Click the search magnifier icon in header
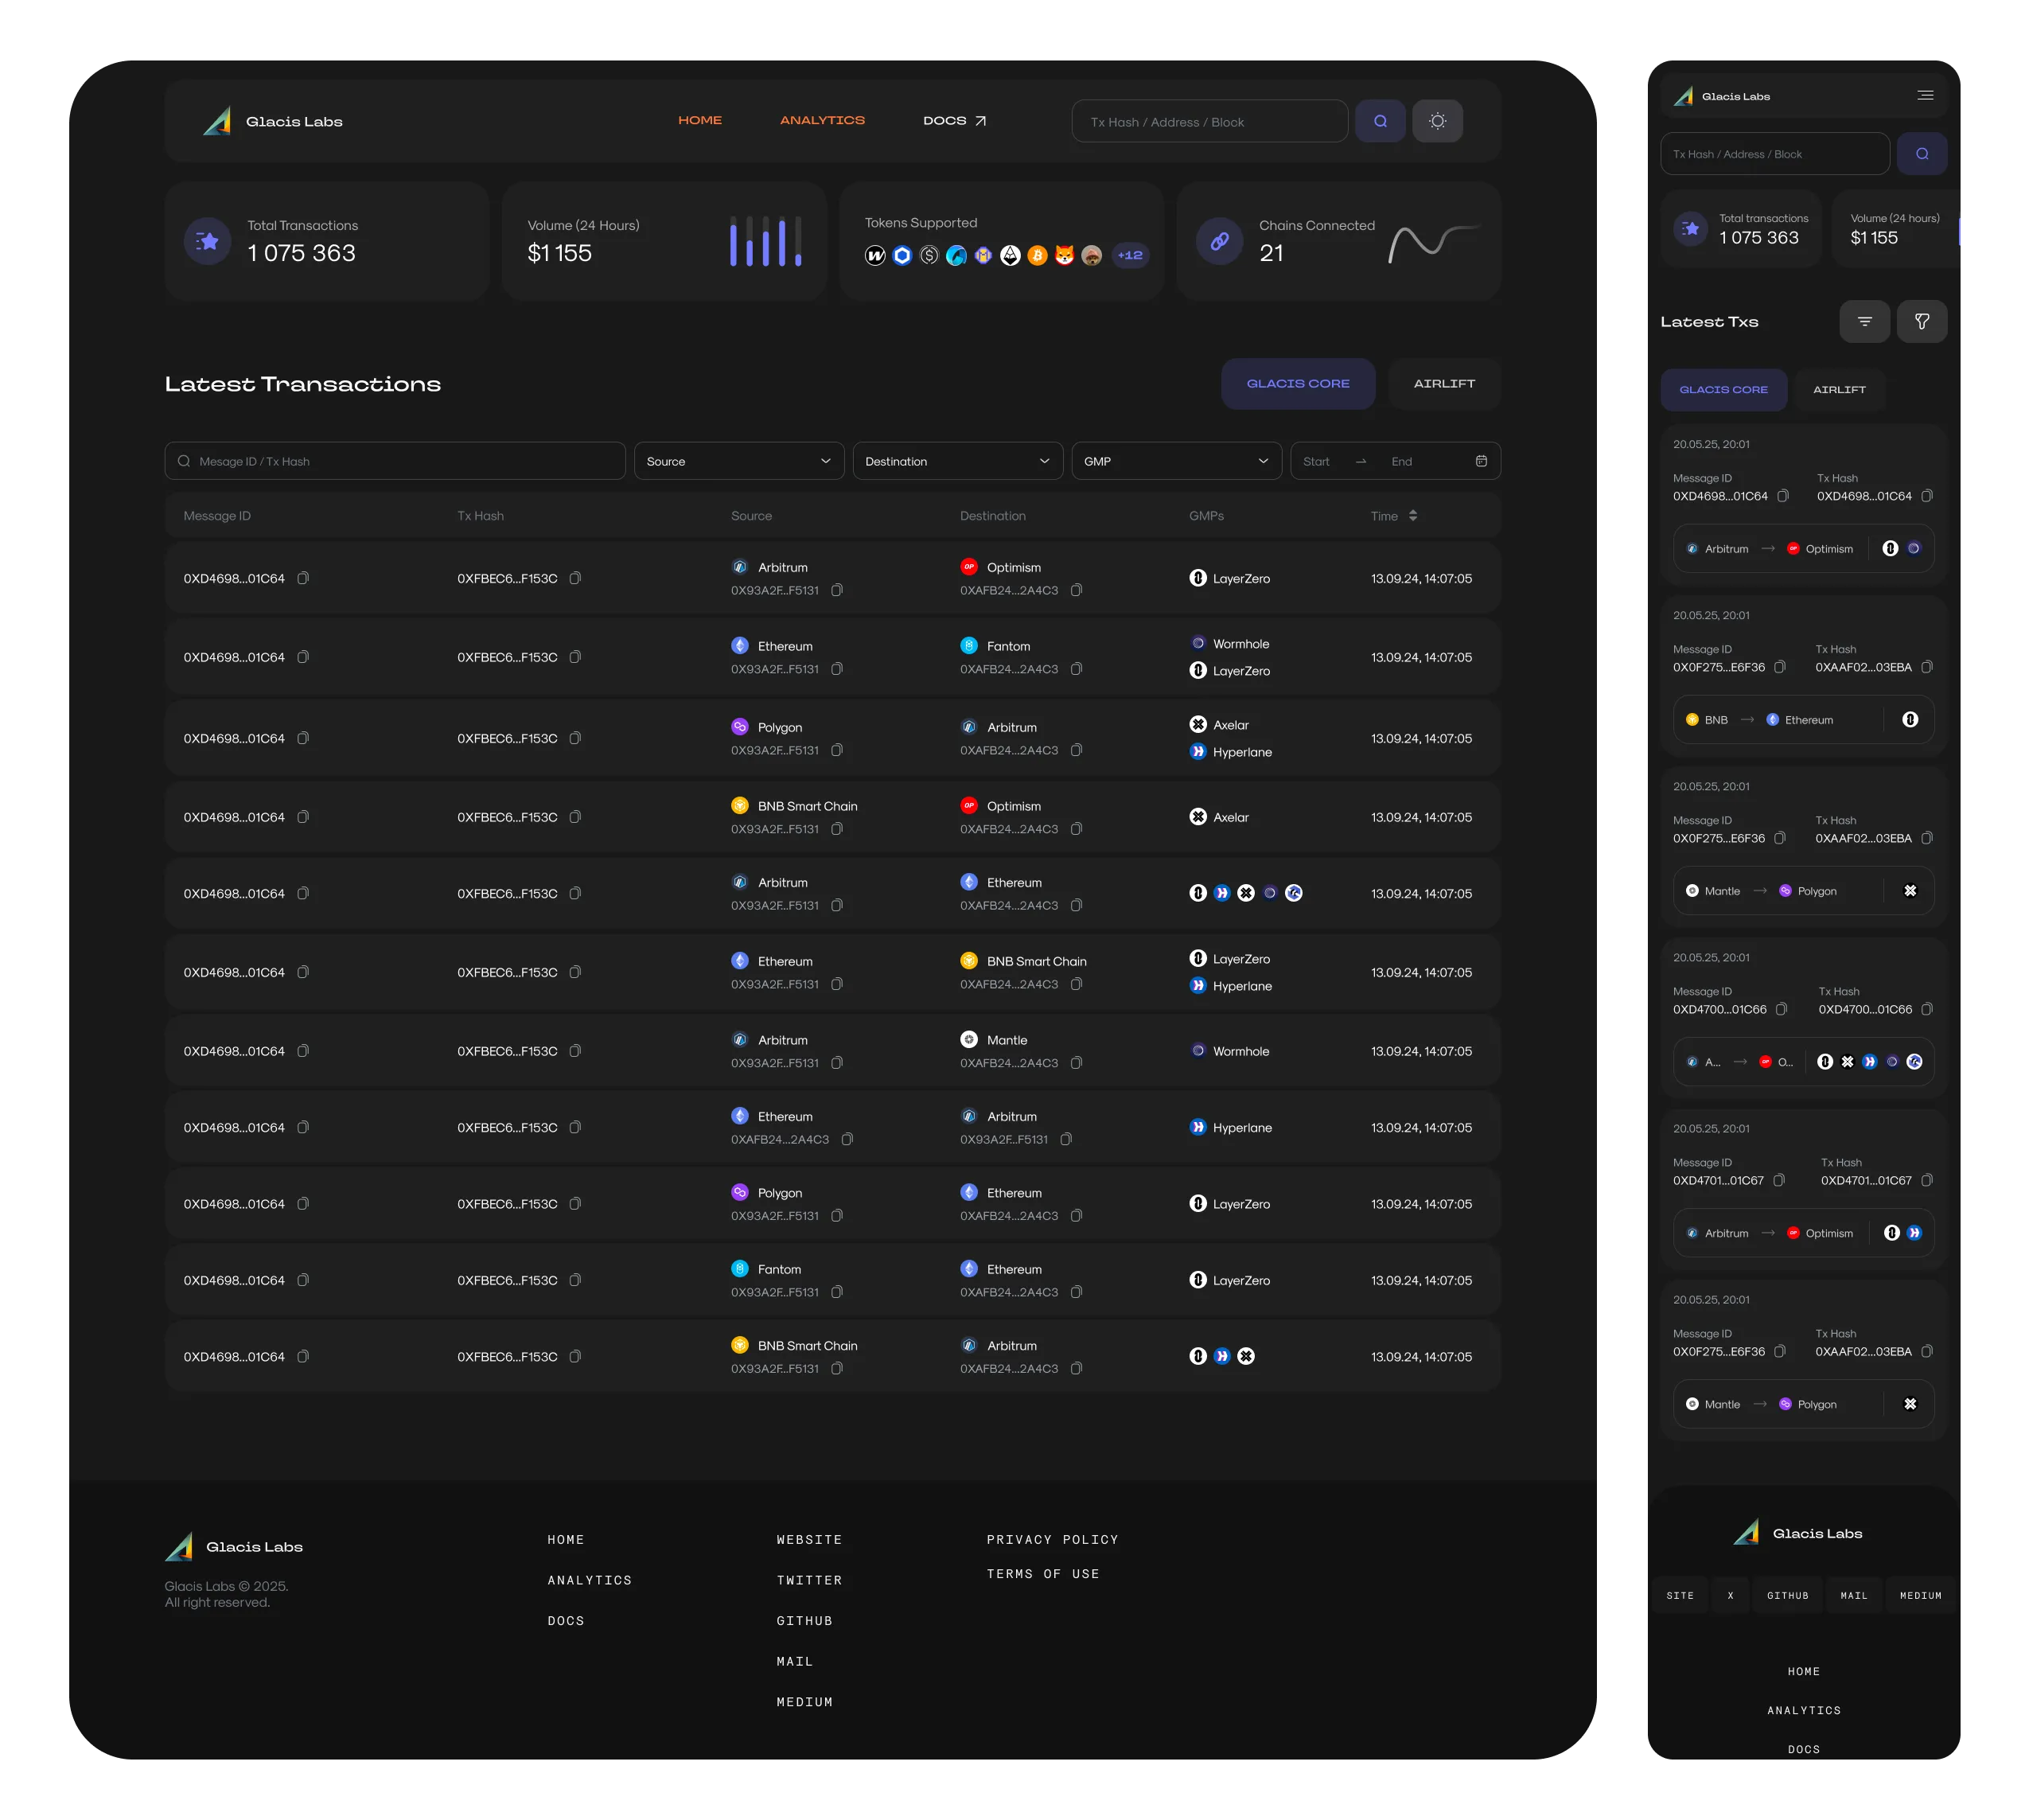 point(1380,120)
